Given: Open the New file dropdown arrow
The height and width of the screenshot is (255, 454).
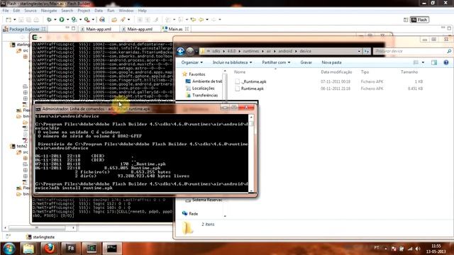Looking at the screenshot, I should (14, 20).
